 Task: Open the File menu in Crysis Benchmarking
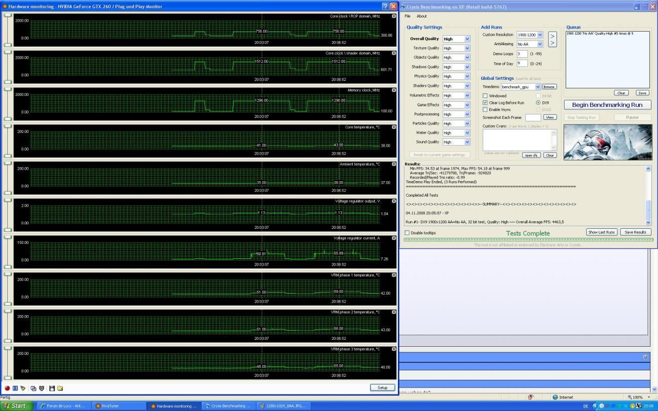tap(407, 16)
